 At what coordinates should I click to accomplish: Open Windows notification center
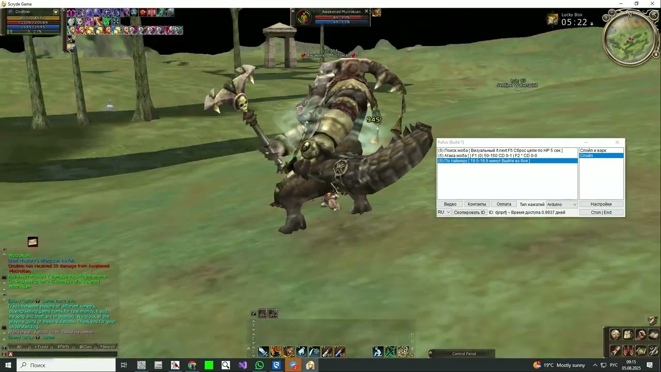(x=650, y=365)
